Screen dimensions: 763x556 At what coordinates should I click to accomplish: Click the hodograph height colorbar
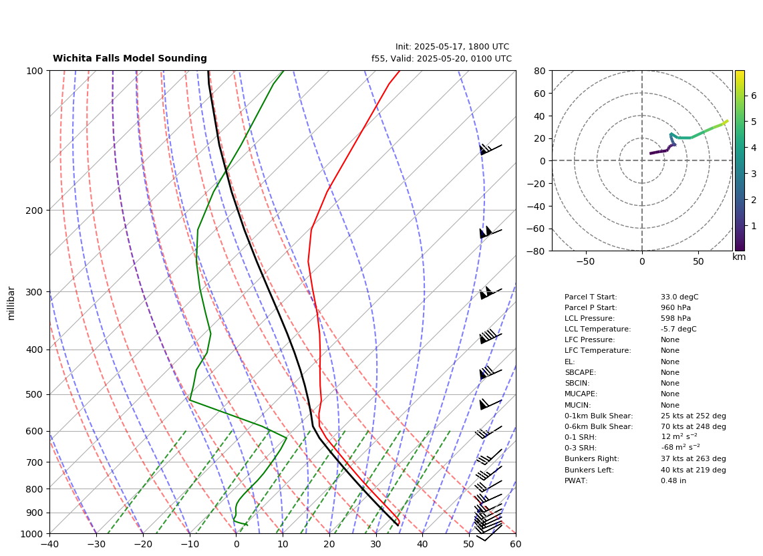point(740,160)
